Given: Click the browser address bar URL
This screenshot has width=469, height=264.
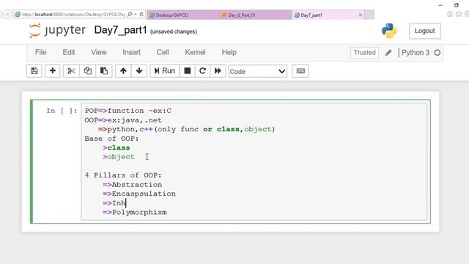Looking at the screenshot, I should 74,15.
